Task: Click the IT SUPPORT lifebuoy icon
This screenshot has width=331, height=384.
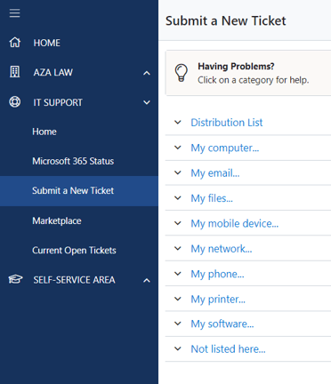Action: [x=15, y=102]
